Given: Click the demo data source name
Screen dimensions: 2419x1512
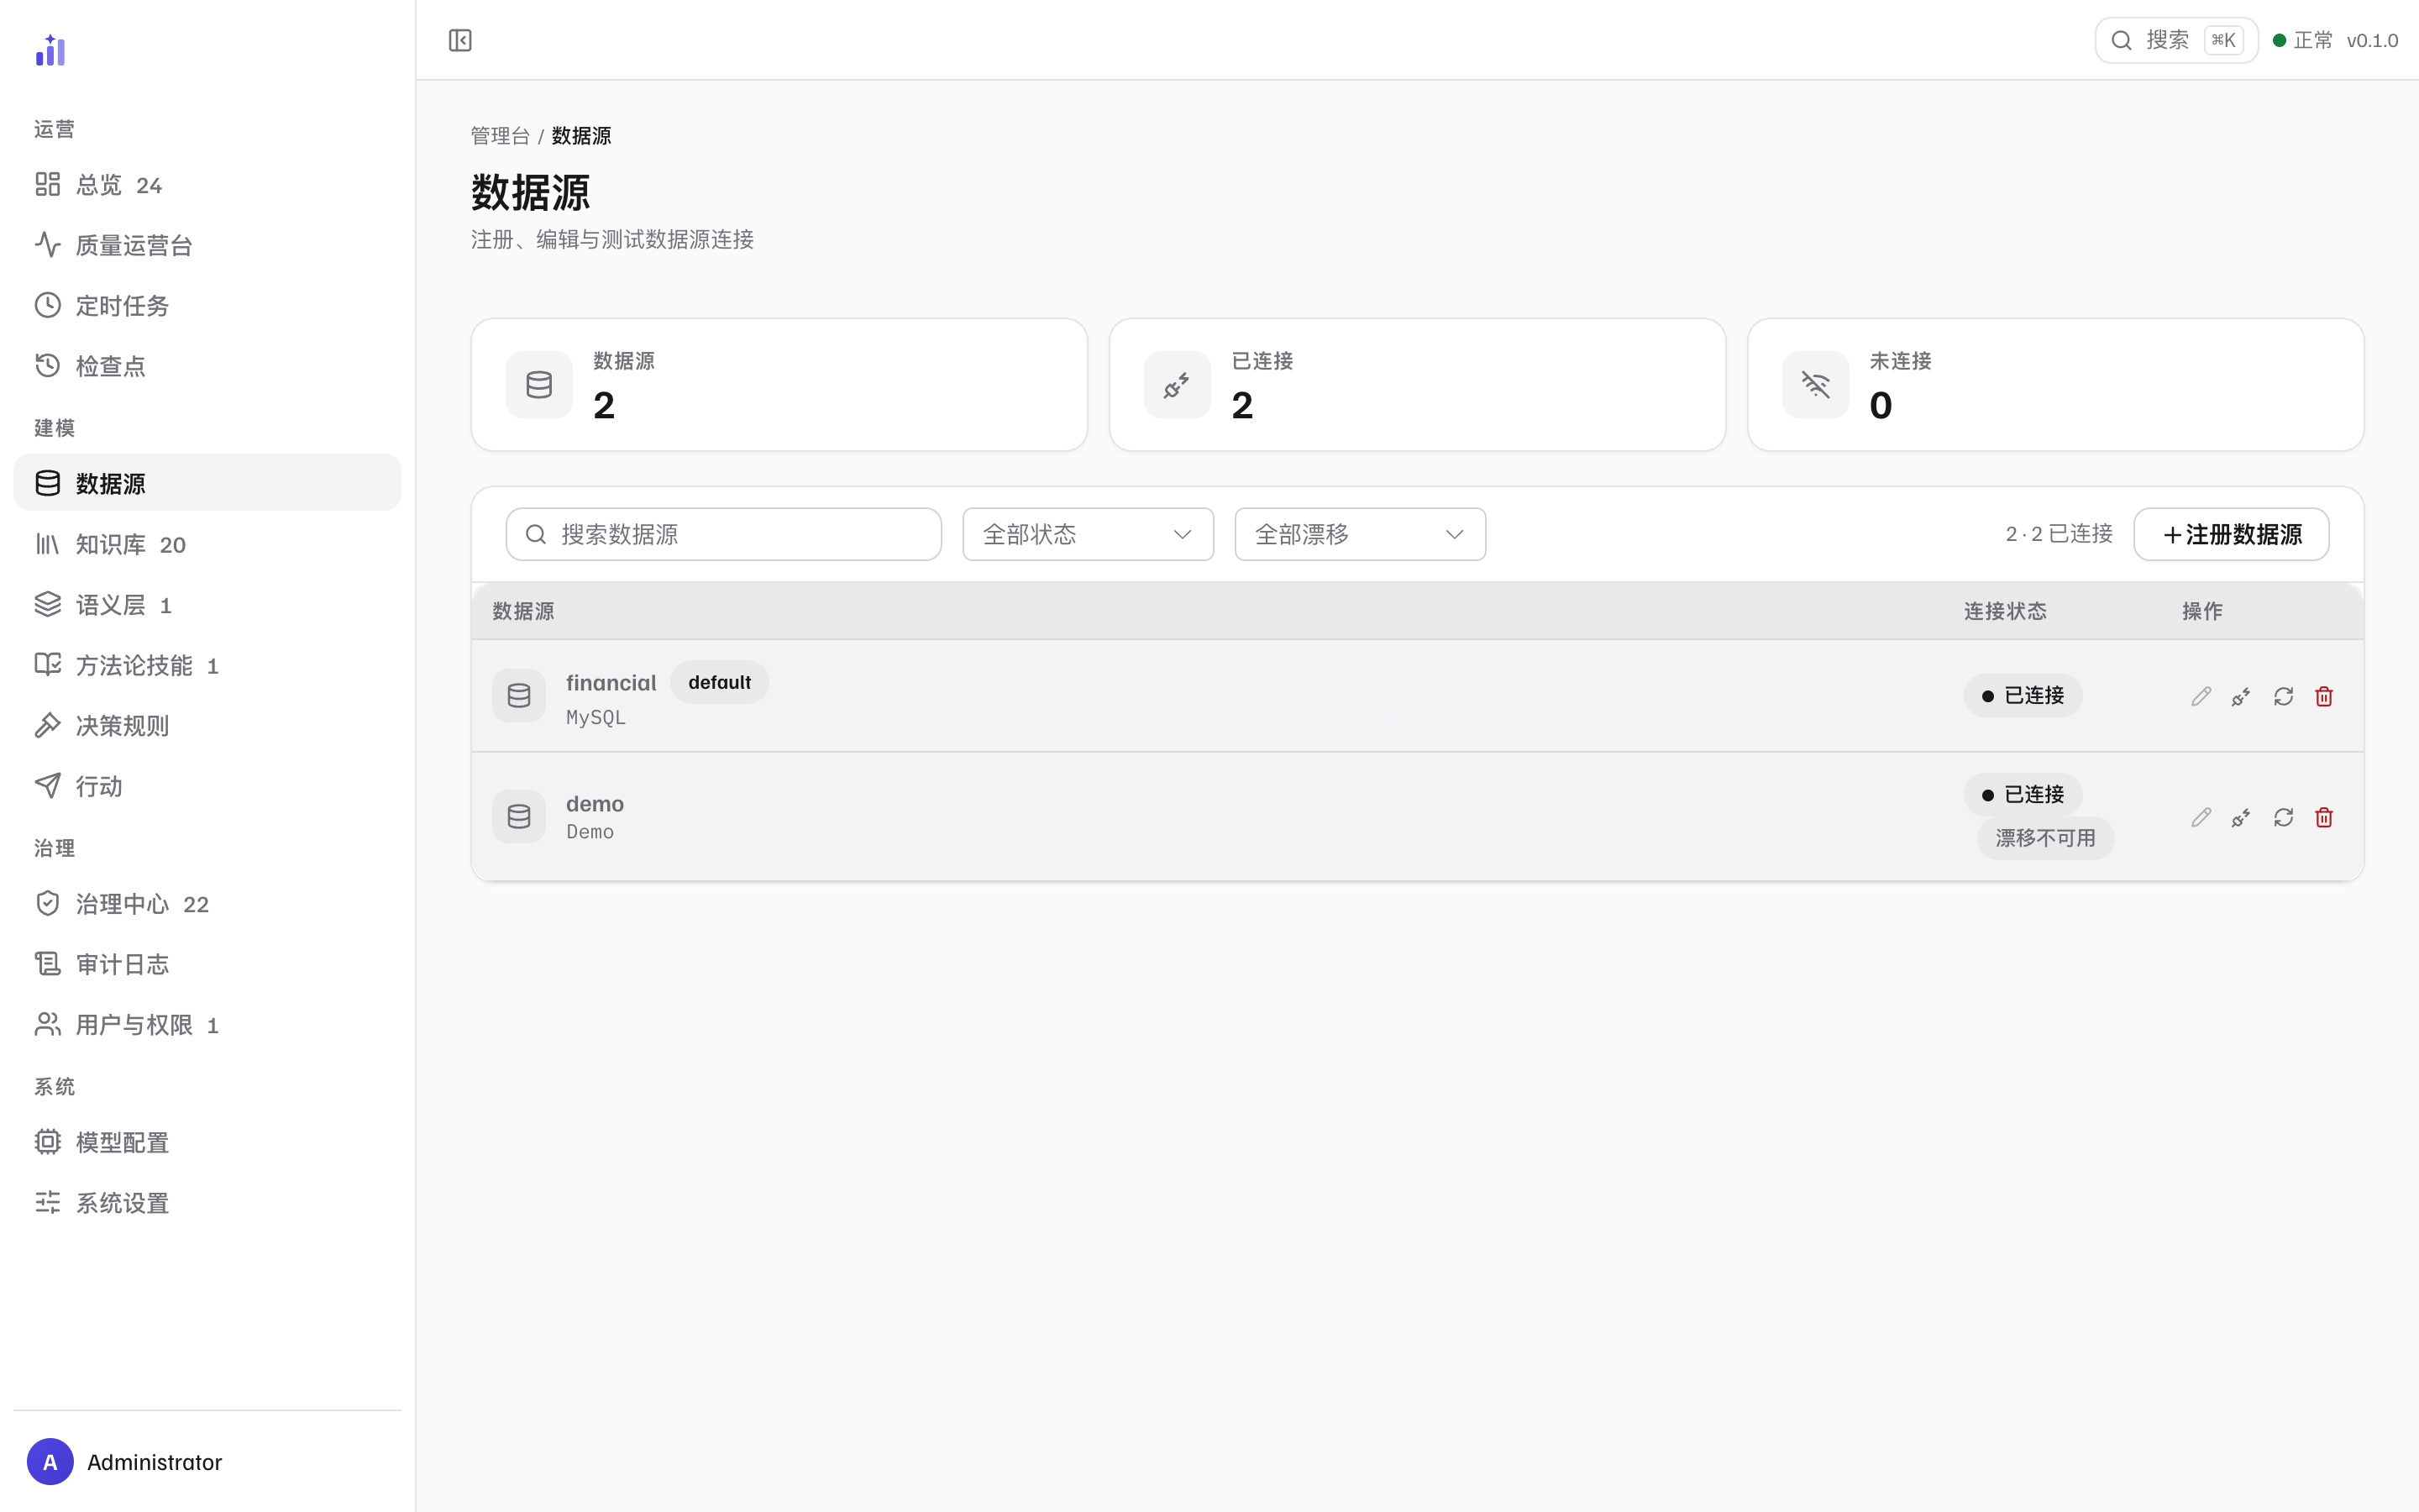Looking at the screenshot, I should [595, 804].
